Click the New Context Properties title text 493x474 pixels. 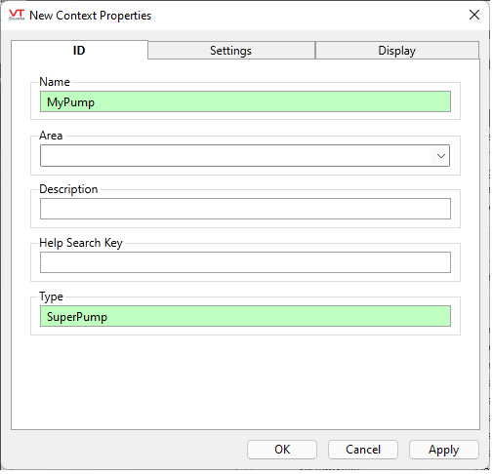90,16
